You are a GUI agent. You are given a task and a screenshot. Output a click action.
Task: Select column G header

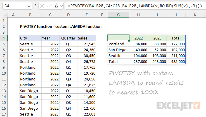click(x=118, y=15)
